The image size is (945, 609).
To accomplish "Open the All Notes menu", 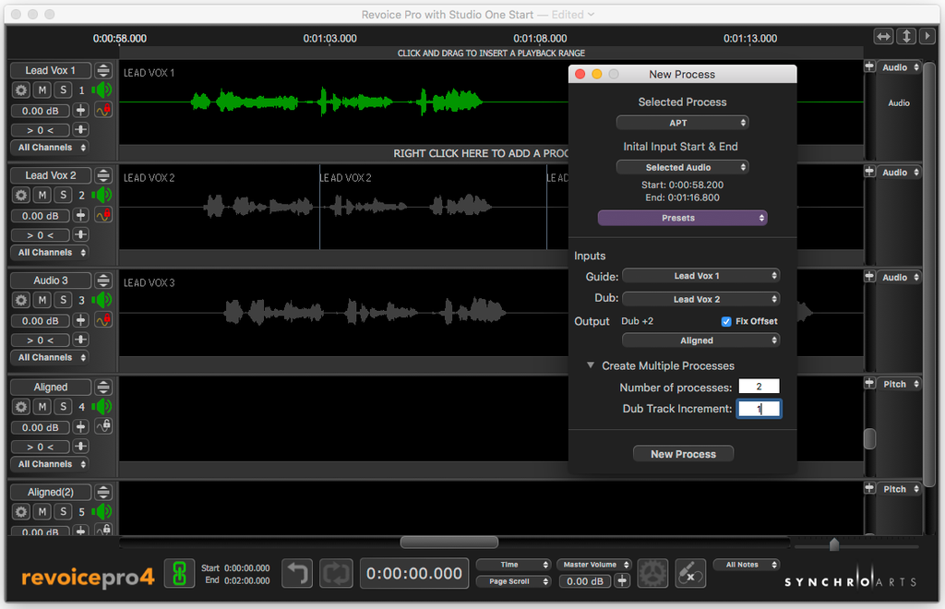I will [747, 565].
